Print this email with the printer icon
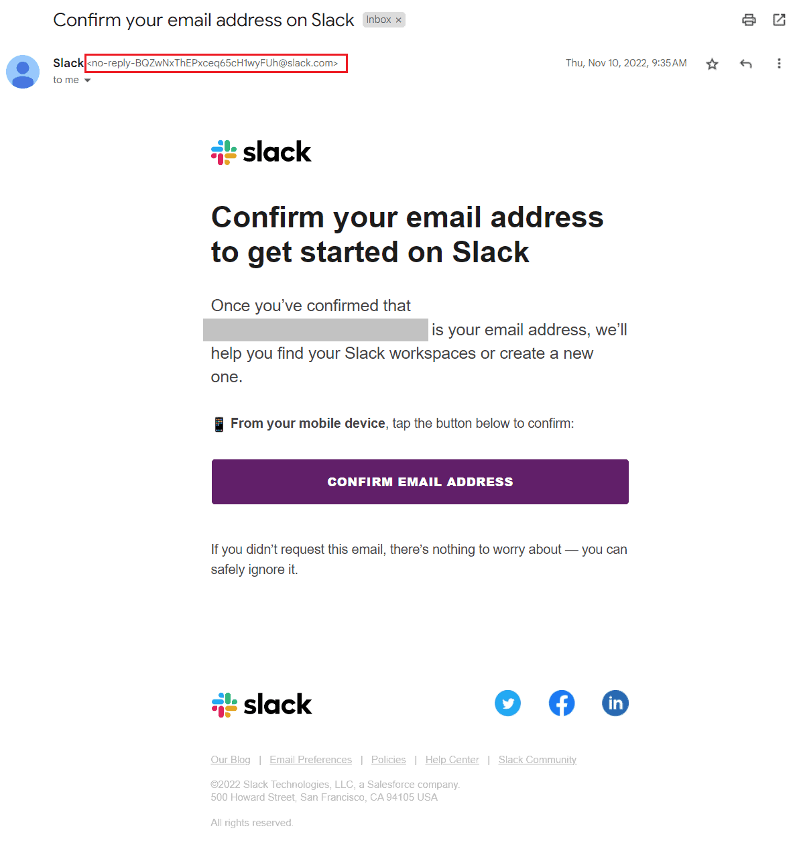The height and width of the screenshot is (851, 797). pos(749,19)
